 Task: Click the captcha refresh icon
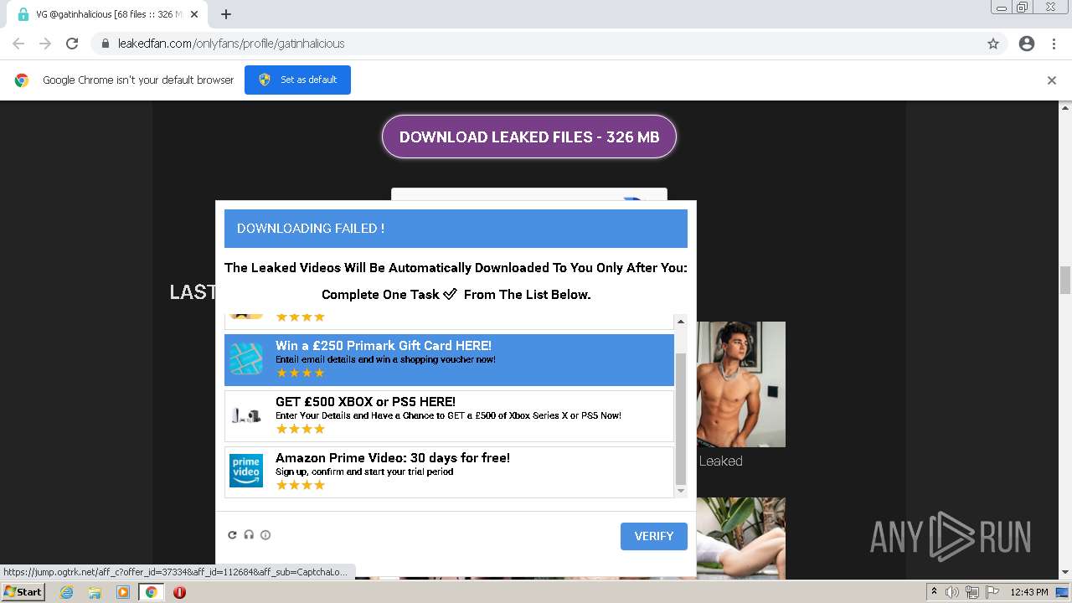[x=232, y=535]
